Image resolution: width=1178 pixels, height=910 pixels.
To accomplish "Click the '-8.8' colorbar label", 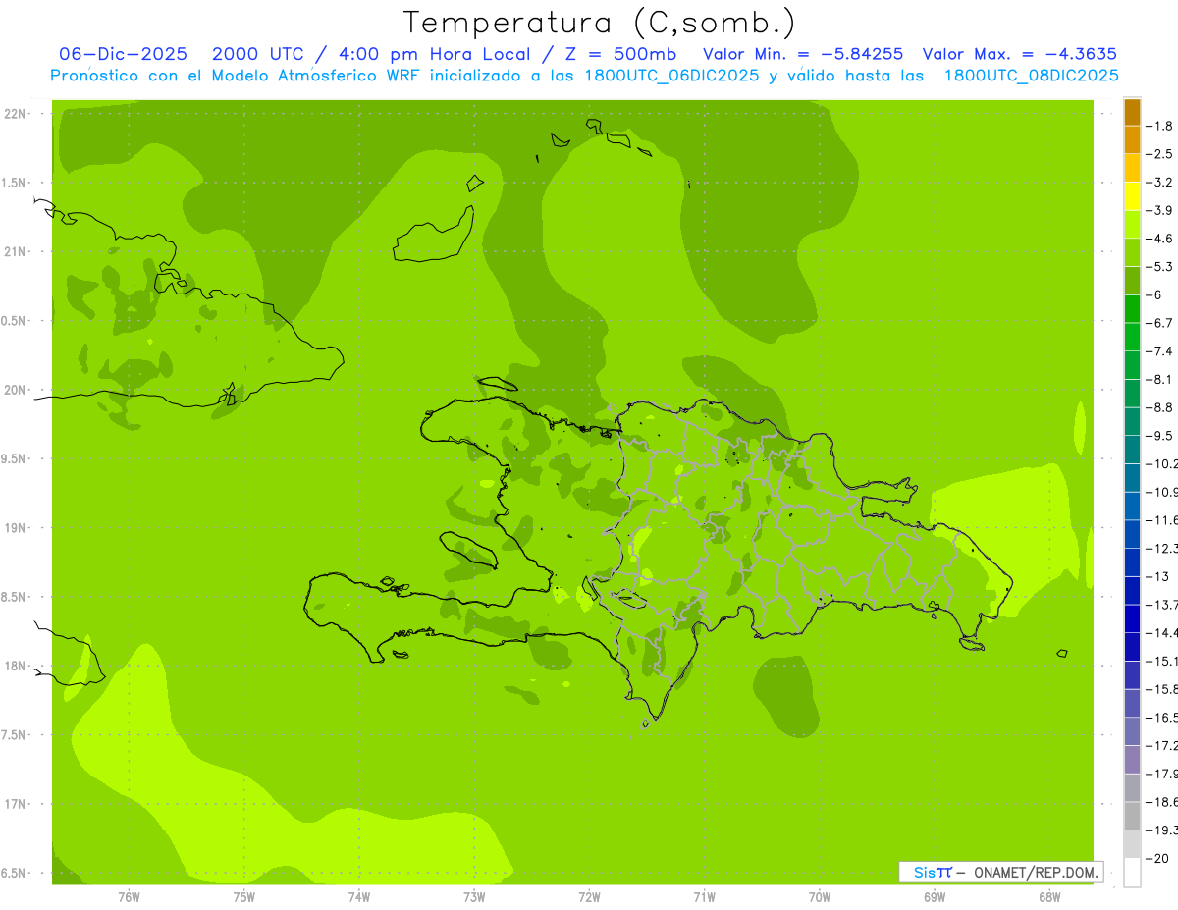I will click(x=1159, y=407).
